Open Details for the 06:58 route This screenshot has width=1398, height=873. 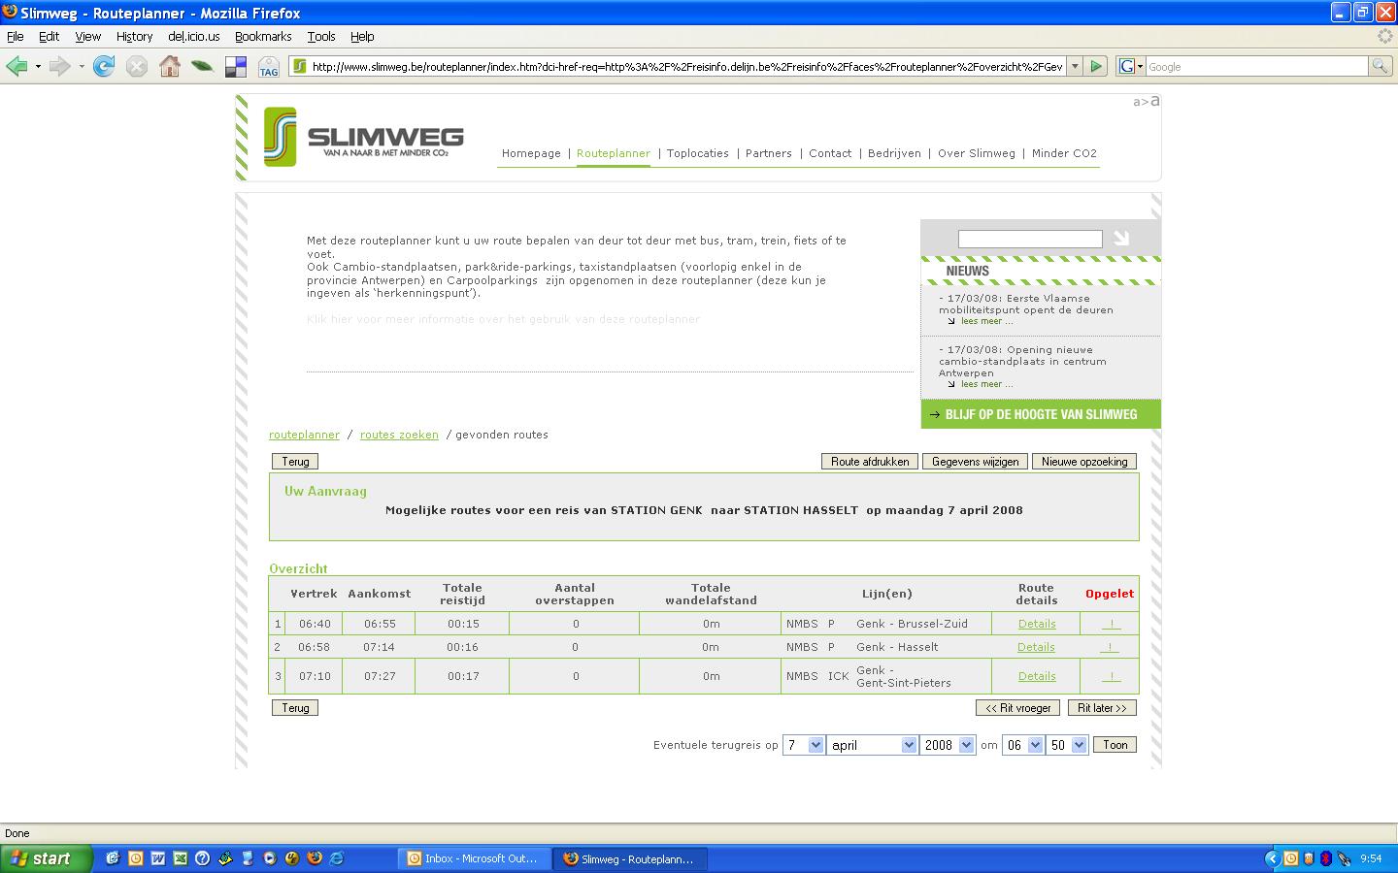[1036, 647]
